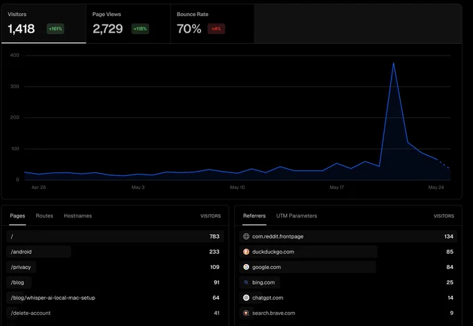Click the 783 visitor count
Screen dimensions: 473x326
214,236
